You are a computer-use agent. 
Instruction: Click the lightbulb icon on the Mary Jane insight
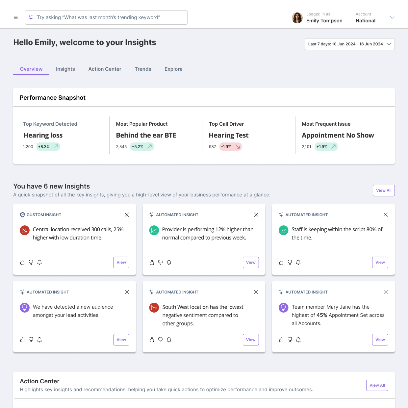pyautogui.click(x=283, y=308)
